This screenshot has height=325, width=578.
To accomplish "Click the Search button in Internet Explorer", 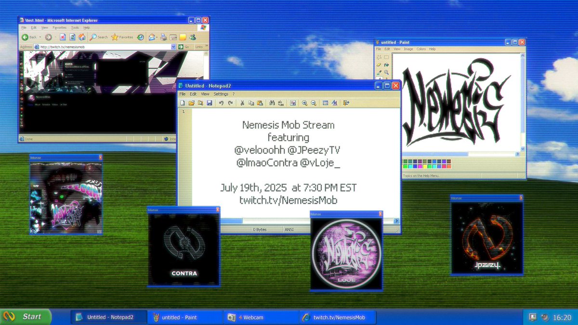I will coord(99,37).
